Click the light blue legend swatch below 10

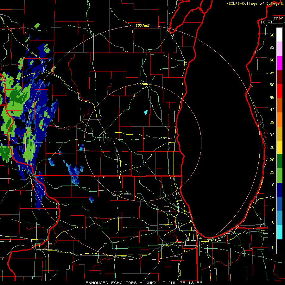[x=280, y=218]
